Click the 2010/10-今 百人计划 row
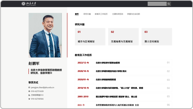The height and width of the screenshot is (109, 193). tap(123, 88)
